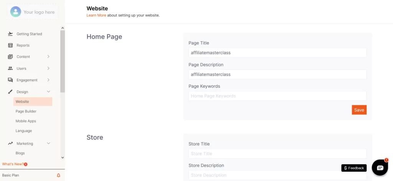Click the Page Keywords input field
Viewport: 393px width, 181px height.
pyautogui.click(x=277, y=96)
